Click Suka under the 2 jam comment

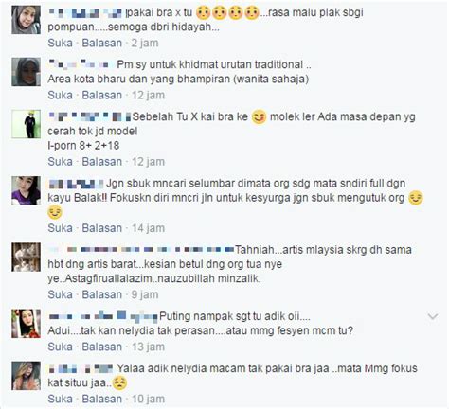pos(60,43)
